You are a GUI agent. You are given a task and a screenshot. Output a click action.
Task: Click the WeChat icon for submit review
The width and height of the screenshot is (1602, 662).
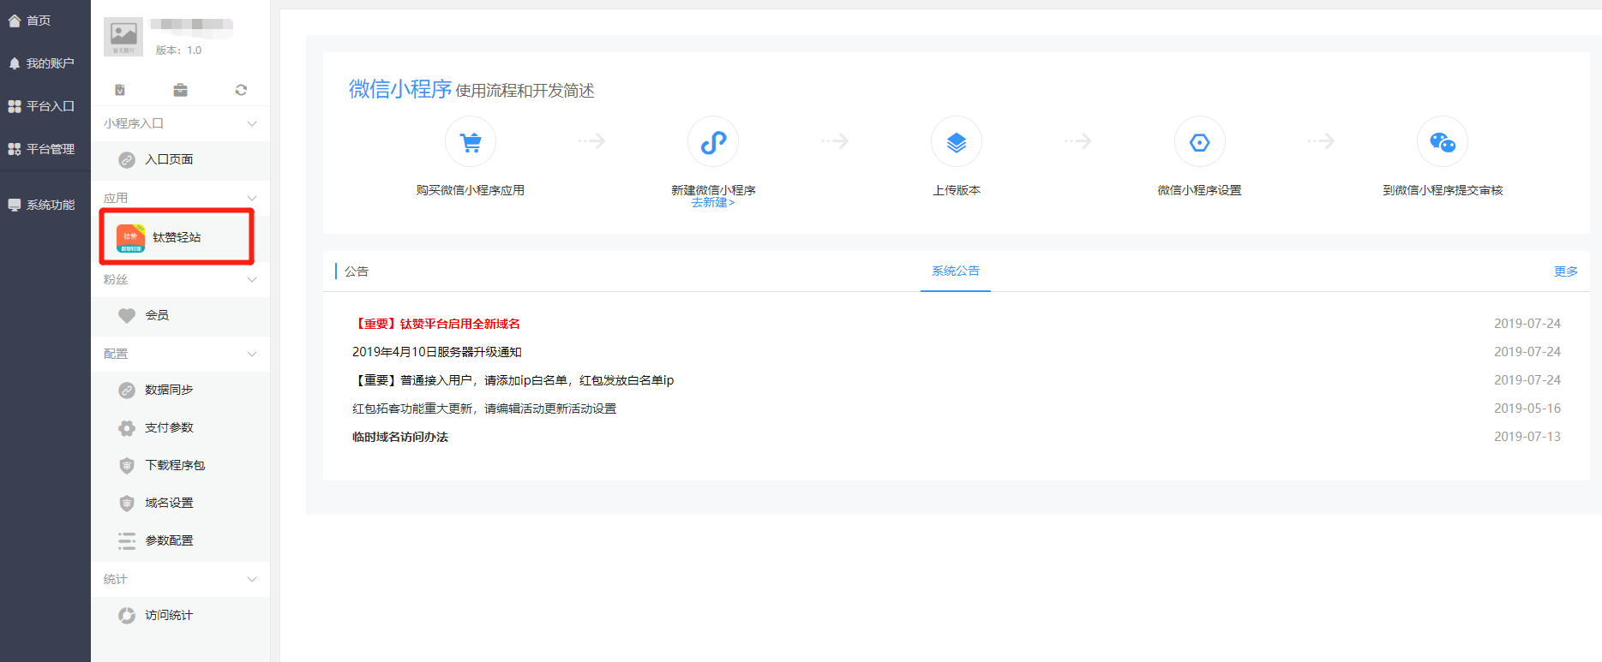point(1443,141)
